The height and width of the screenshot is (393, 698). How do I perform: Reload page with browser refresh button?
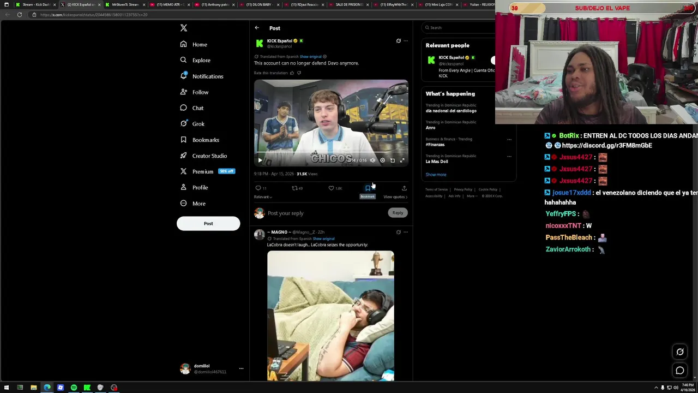19,15
